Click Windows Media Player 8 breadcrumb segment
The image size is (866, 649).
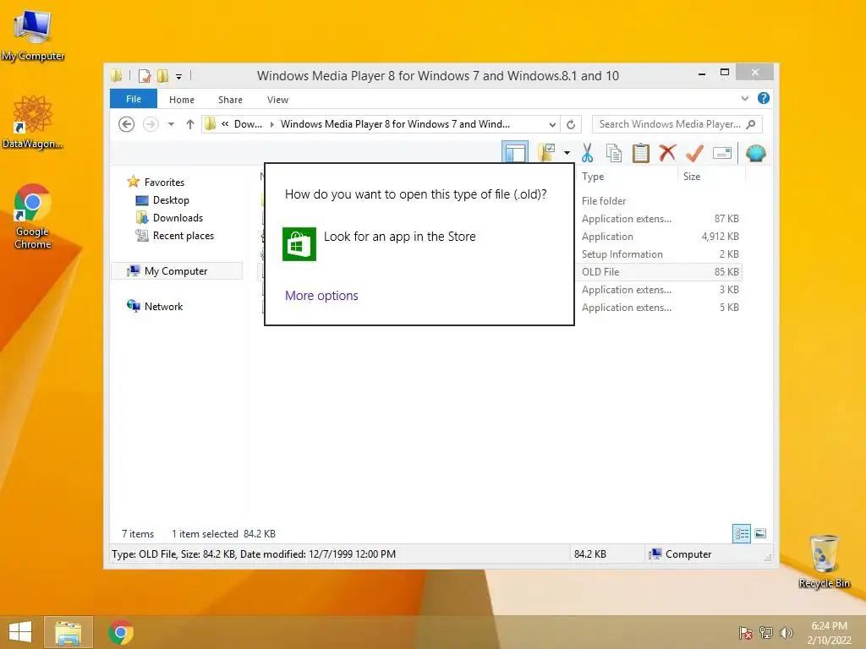[395, 124]
